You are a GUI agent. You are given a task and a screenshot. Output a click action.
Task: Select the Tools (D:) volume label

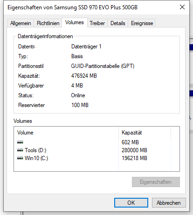pyautogui.click(x=35, y=150)
